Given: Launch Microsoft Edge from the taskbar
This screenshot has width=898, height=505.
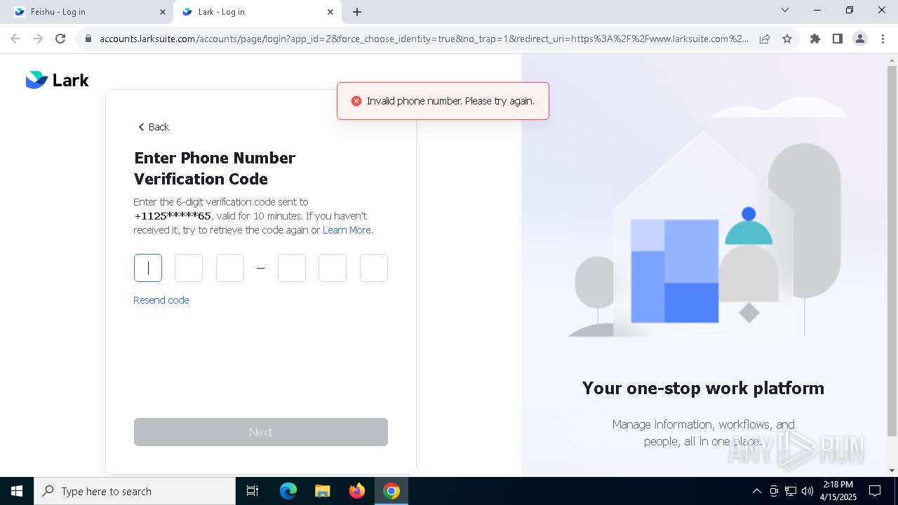Looking at the screenshot, I should (288, 491).
